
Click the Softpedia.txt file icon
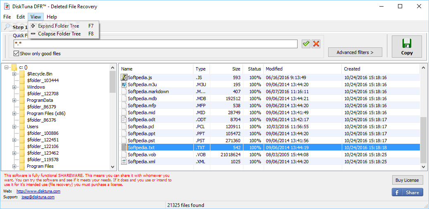pyautogui.click(x=124, y=148)
